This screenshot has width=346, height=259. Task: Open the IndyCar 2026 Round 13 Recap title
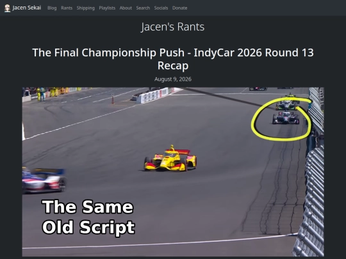pyautogui.click(x=173, y=59)
